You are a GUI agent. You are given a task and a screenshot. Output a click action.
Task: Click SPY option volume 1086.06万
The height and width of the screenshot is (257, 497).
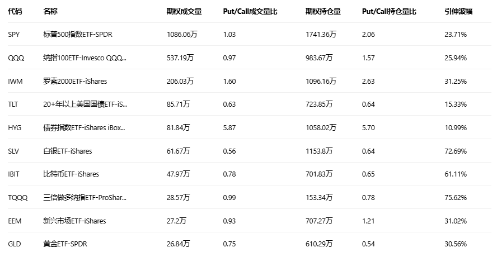(182, 34)
